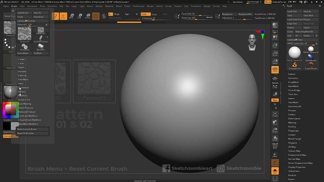Expand the Masking palette section
The image size is (324, 182).
click(292, 122)
